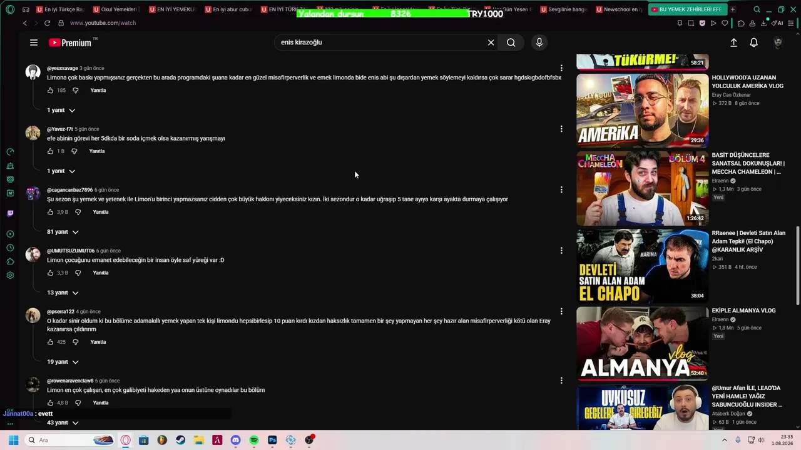Switch to 'En iyi Türkçe Rap' tab
The height and width of the screenshot is (450, 801).
[x=60, y=9]
